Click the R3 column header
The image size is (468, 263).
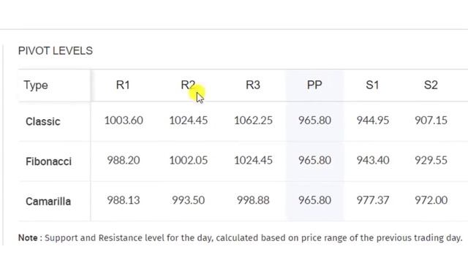coord(253,85)
